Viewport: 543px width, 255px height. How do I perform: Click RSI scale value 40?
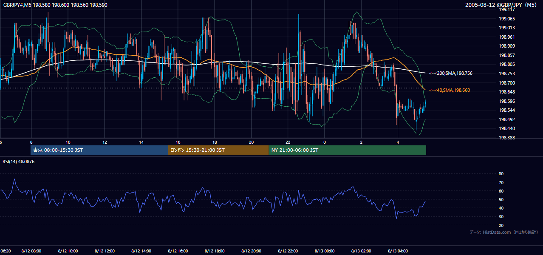501,208
